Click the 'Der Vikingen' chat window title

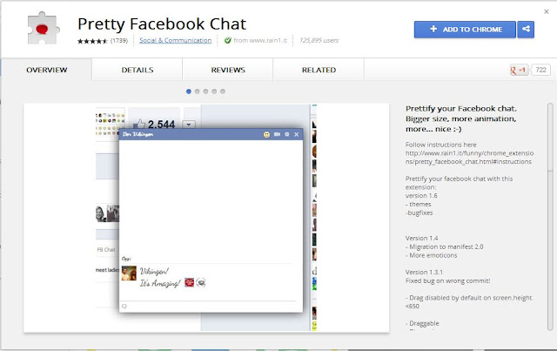pyautogui.click(x=138, y=134)
